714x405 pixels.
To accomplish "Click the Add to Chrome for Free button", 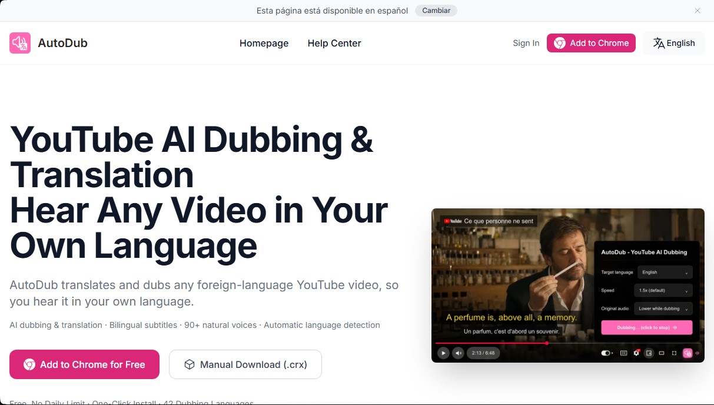I will [x=84, y=364].
